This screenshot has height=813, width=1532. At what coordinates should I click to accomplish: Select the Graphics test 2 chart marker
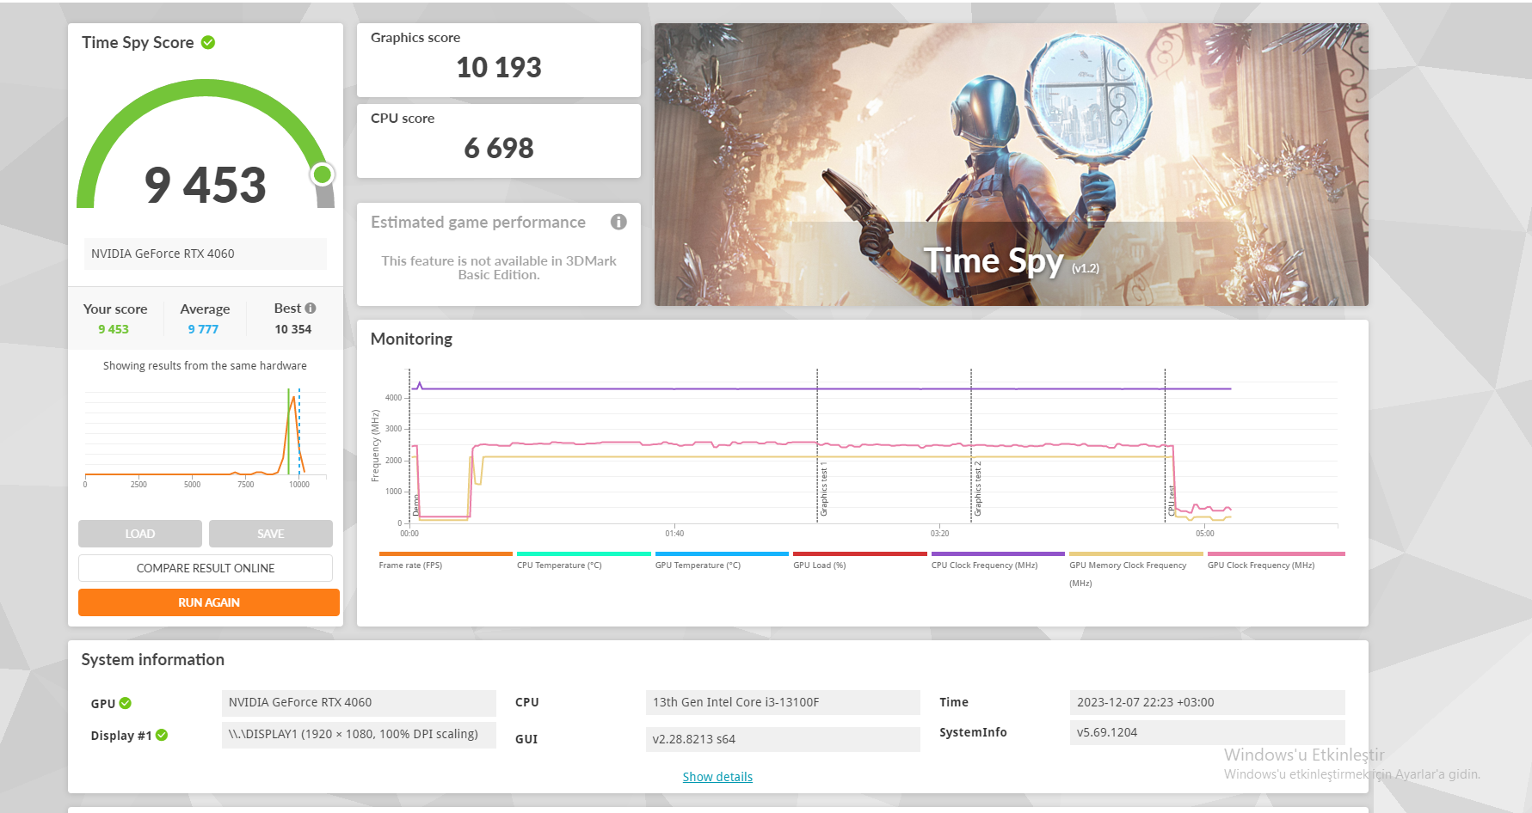(978, 489)
